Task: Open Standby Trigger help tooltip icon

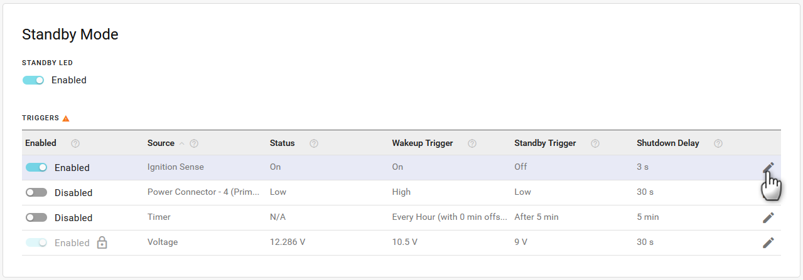Action: point(595,143)
